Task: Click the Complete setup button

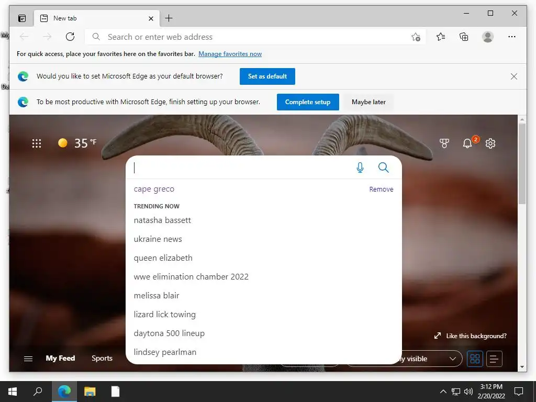Action: coord(308,102)
